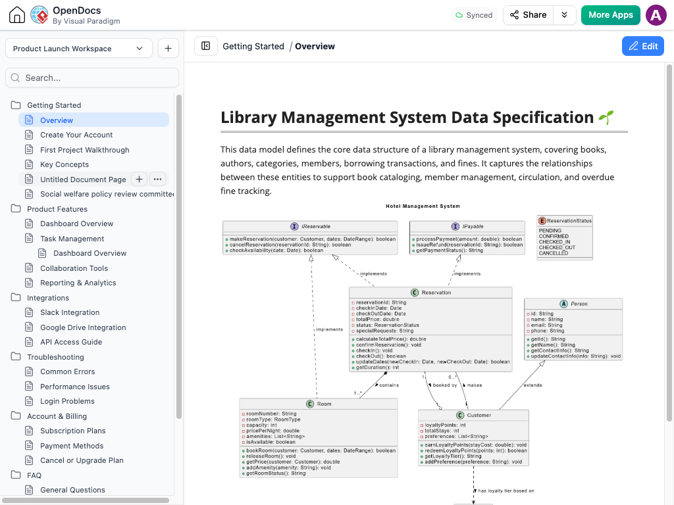Image resolution: width=674 pixels, height=505 pixels.
Task: Open the API Access Guide page
Action: 71,342
